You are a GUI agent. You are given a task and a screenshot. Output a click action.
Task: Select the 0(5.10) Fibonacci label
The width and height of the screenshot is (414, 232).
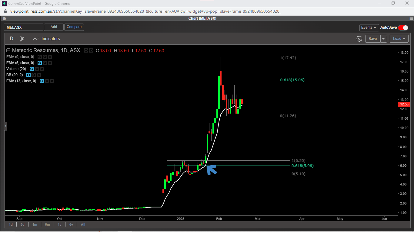click(299, 174)
